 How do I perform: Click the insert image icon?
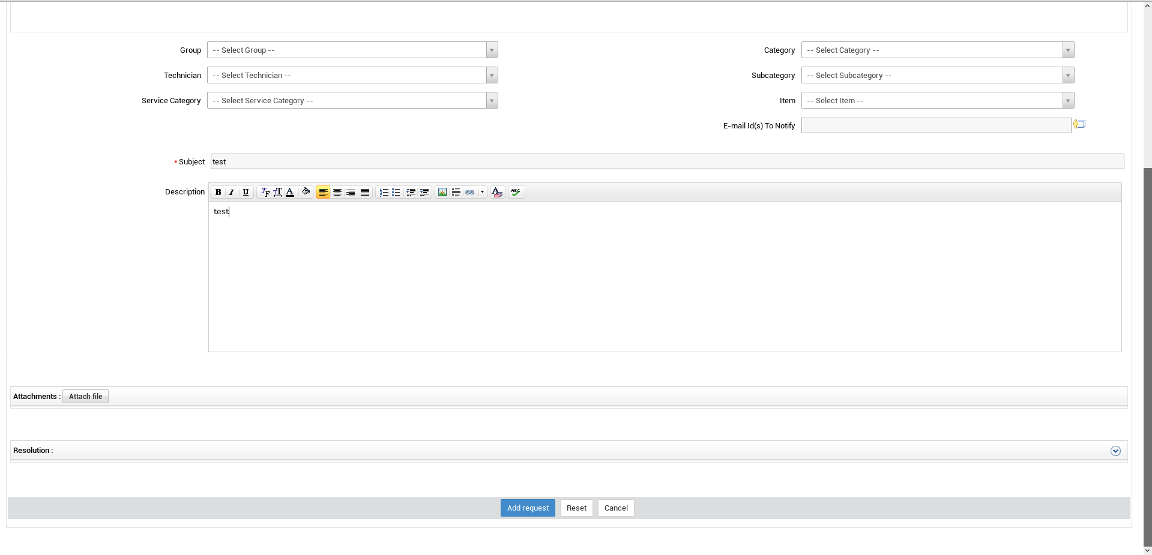pyautogui.click(x=442, y=192)
